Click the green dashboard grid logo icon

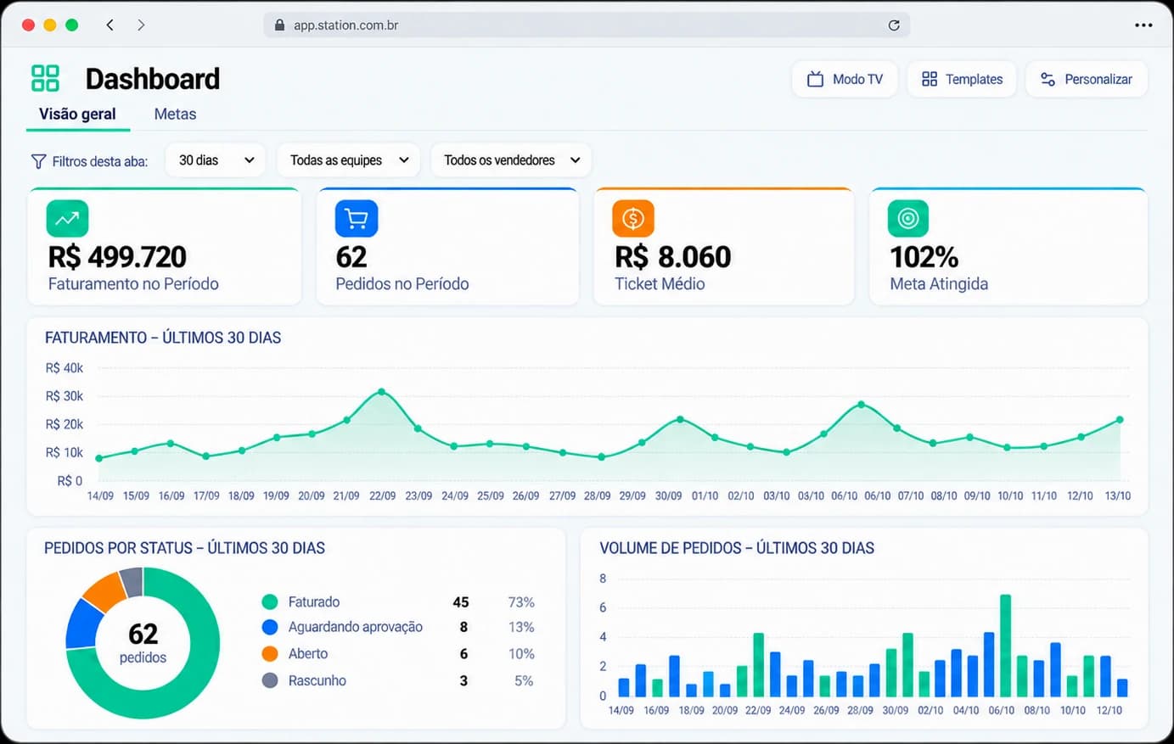click(x=45, y=78)
